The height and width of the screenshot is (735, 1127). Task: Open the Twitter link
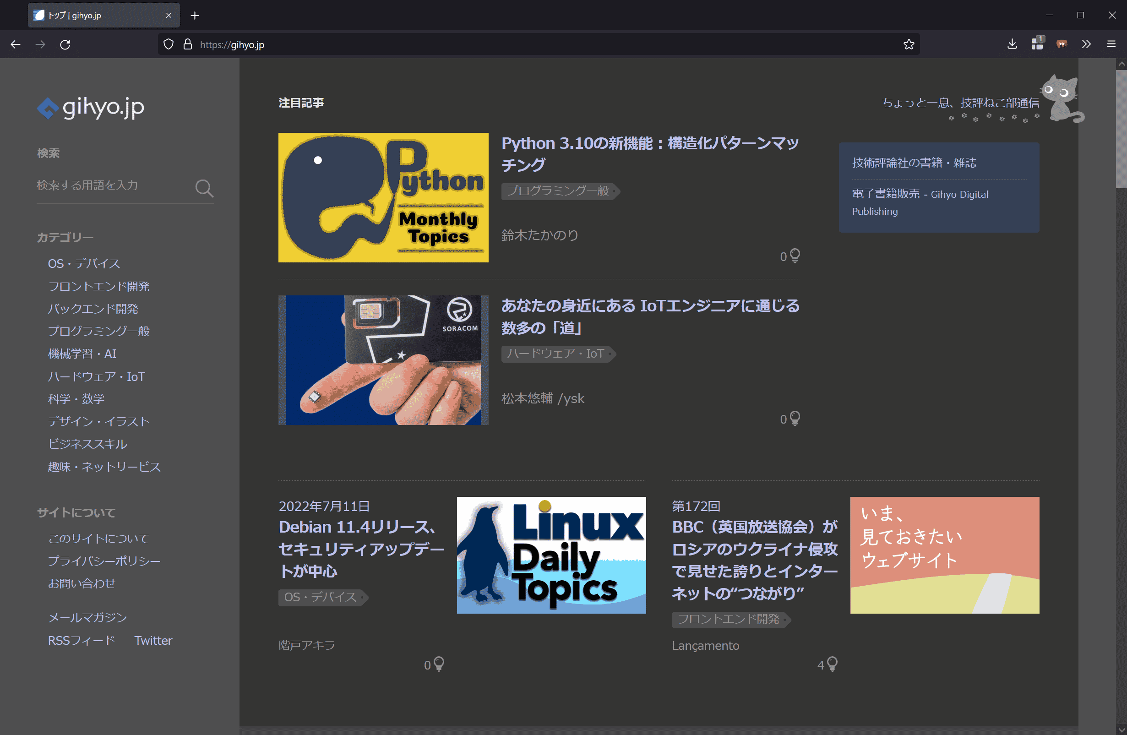pyautogui.click(x=153, y=640)
